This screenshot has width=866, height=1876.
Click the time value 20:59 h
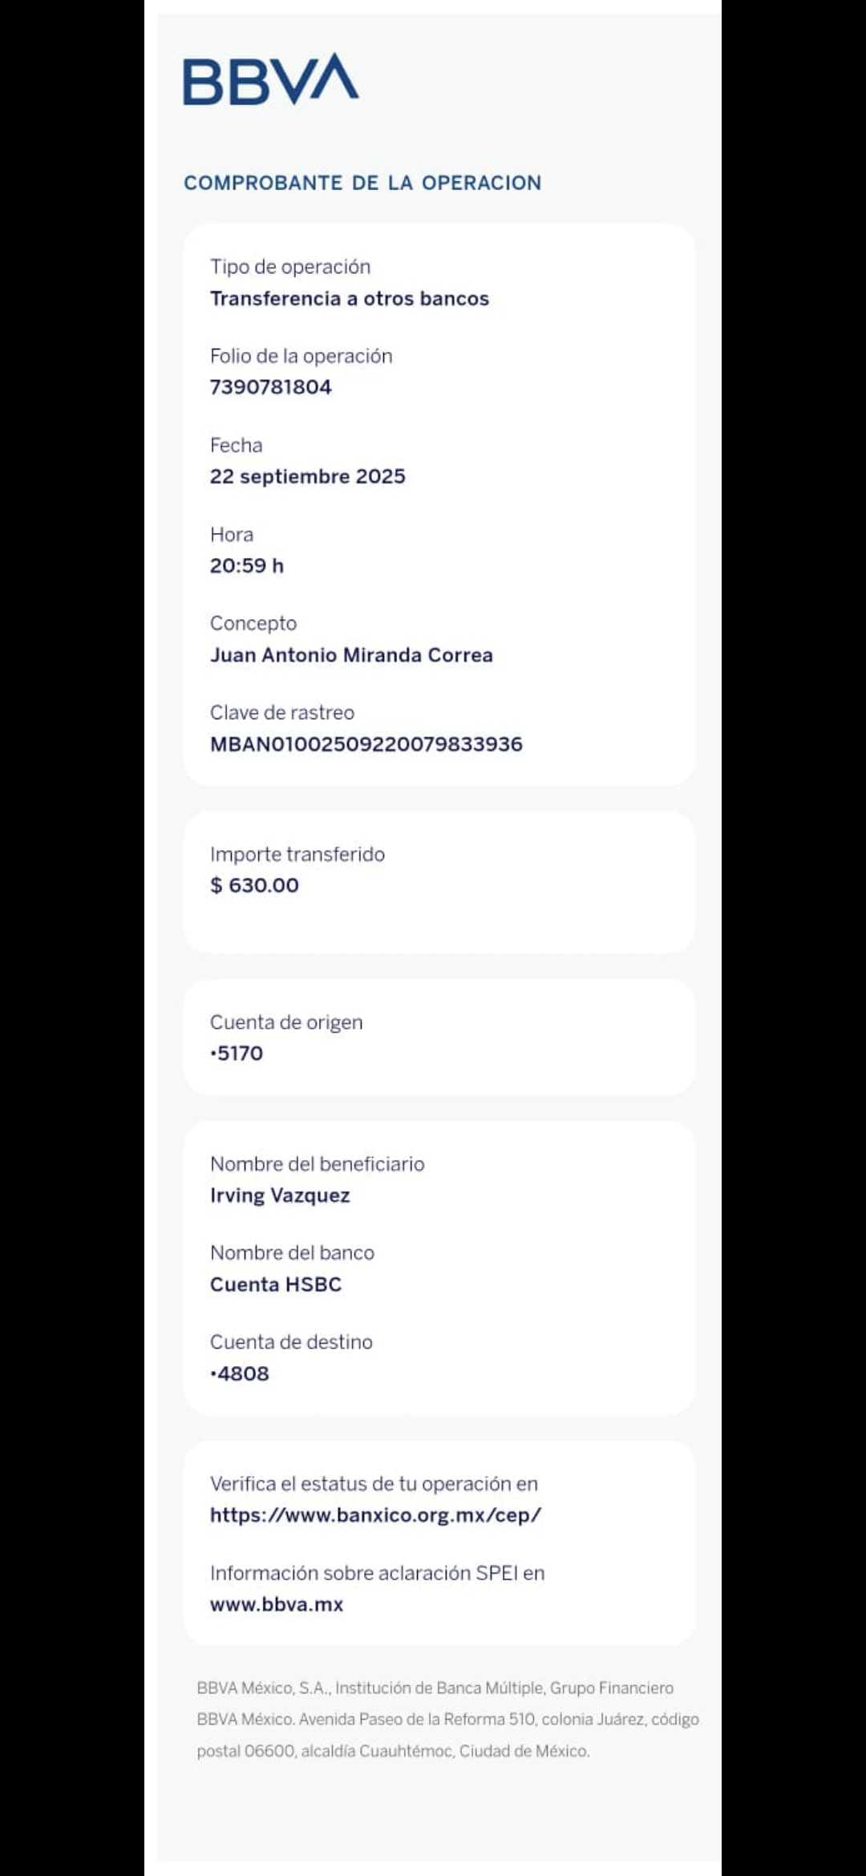click(247, 565)
